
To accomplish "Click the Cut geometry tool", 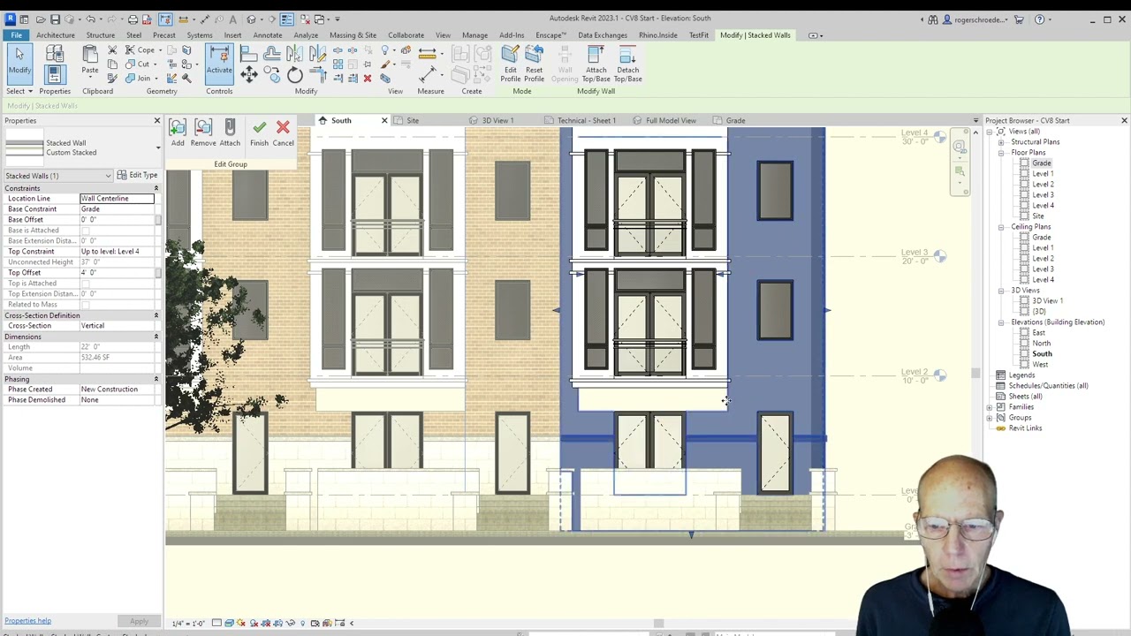I will pos(138,64).
